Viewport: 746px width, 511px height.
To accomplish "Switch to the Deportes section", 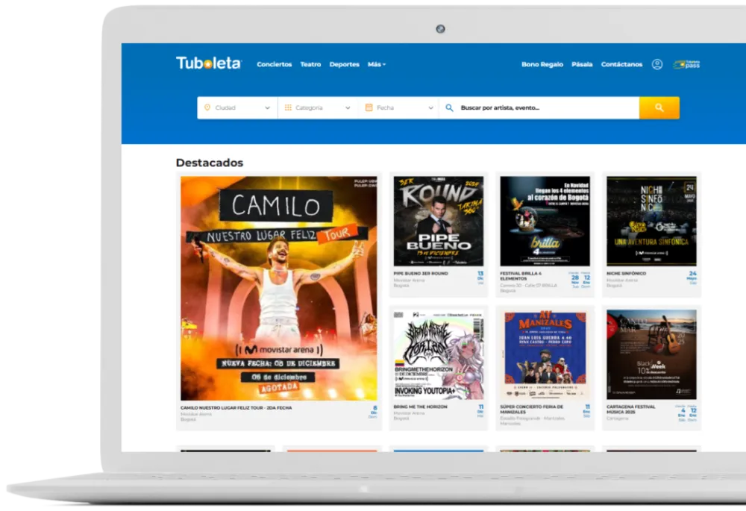I will click(x=343, y=64).
